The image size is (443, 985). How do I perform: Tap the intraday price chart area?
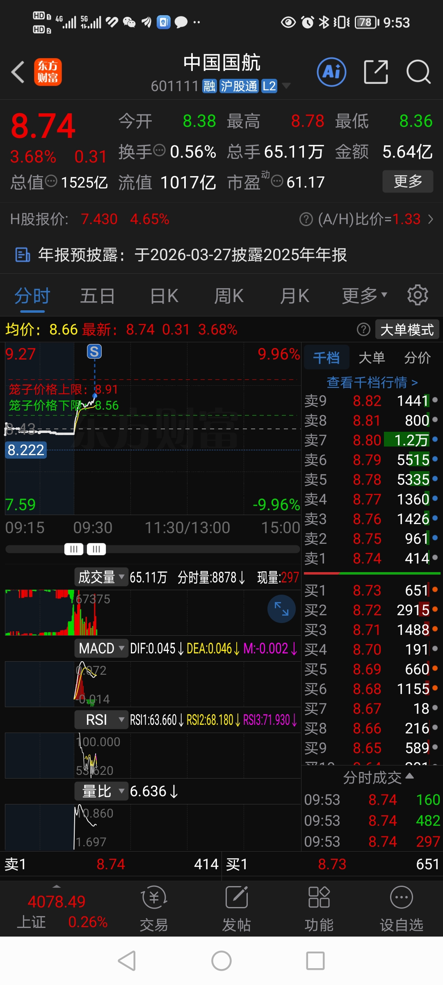[x=153, y=428]
